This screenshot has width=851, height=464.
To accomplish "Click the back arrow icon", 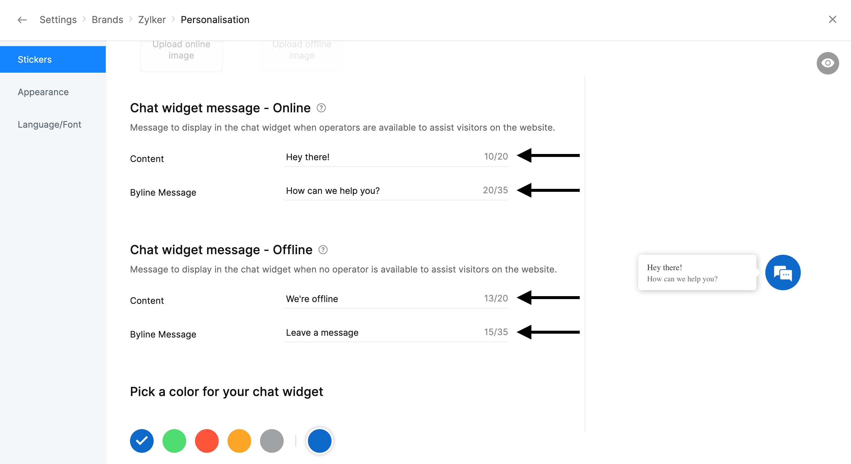I will click(x=22, y=20).
